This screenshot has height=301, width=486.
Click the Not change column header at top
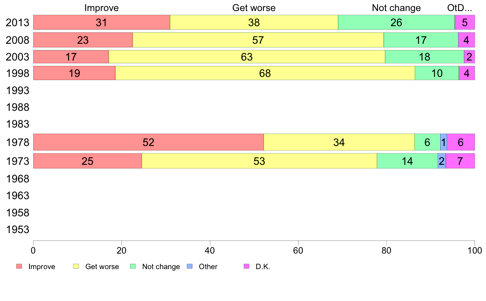(396, 8)
